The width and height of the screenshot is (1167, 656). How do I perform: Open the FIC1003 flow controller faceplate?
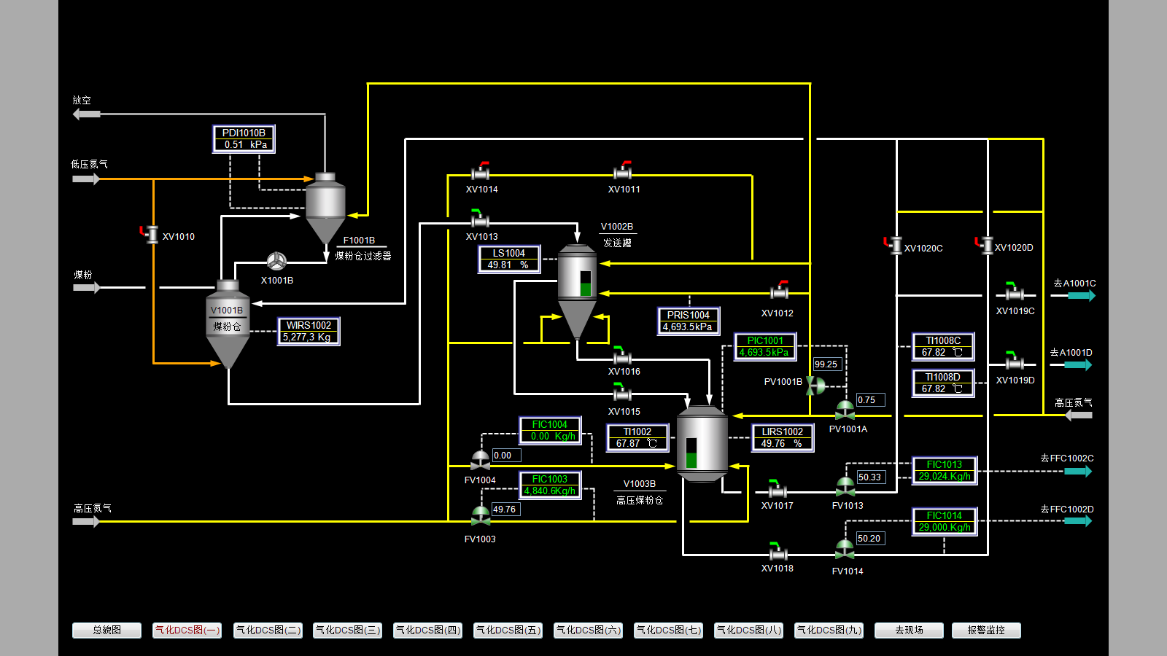tap(550, 485)
